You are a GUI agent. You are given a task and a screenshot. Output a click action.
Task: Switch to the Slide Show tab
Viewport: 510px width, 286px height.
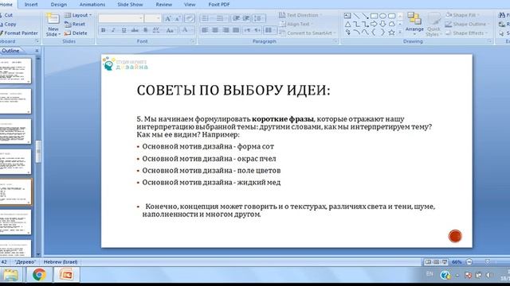click(130, 5)
